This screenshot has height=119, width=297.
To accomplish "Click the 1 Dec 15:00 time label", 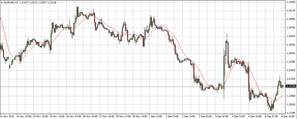I will (155, 116).
